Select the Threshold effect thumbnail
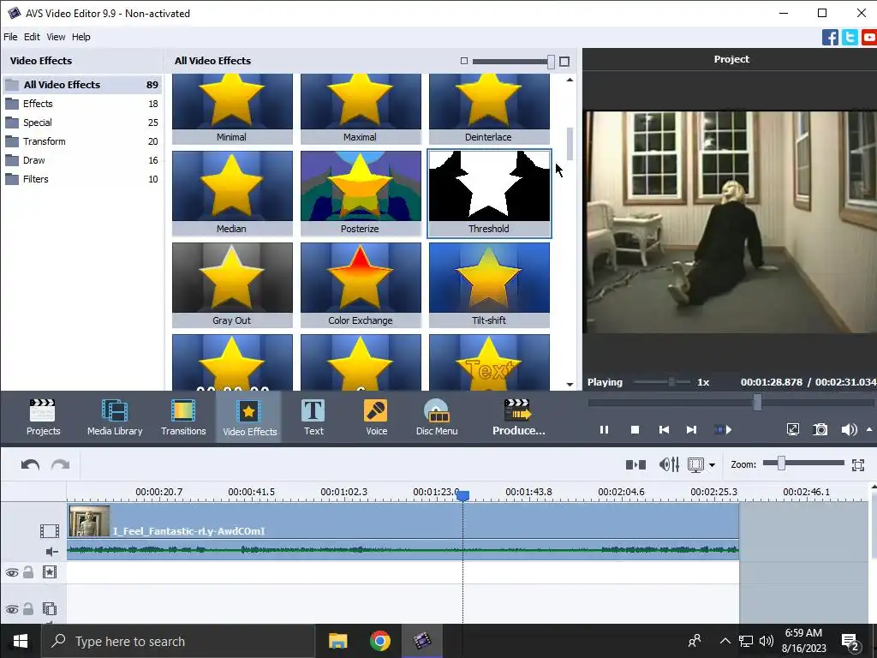 [x=489, y=193]
